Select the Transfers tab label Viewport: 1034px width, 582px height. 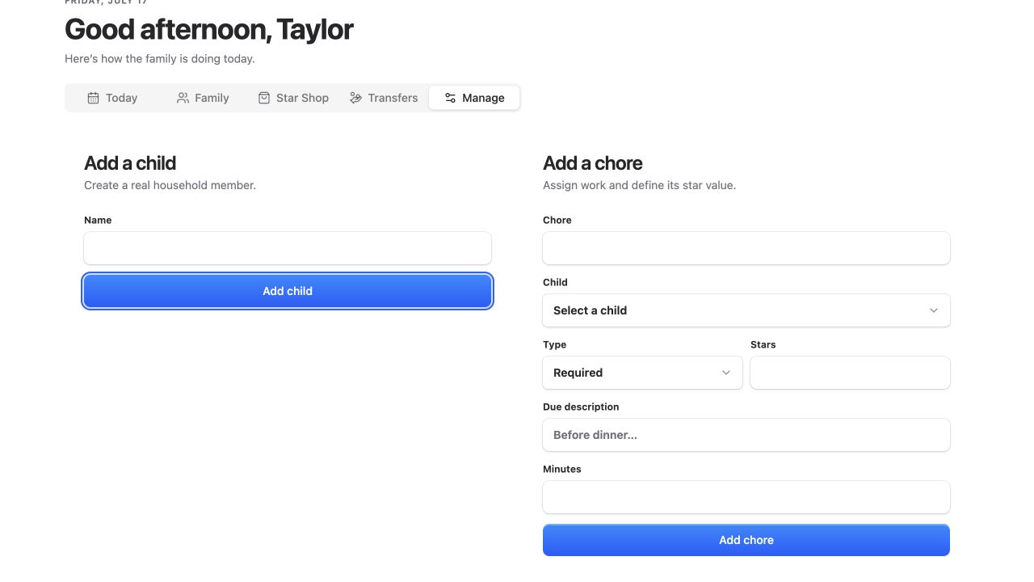(393, 98)
